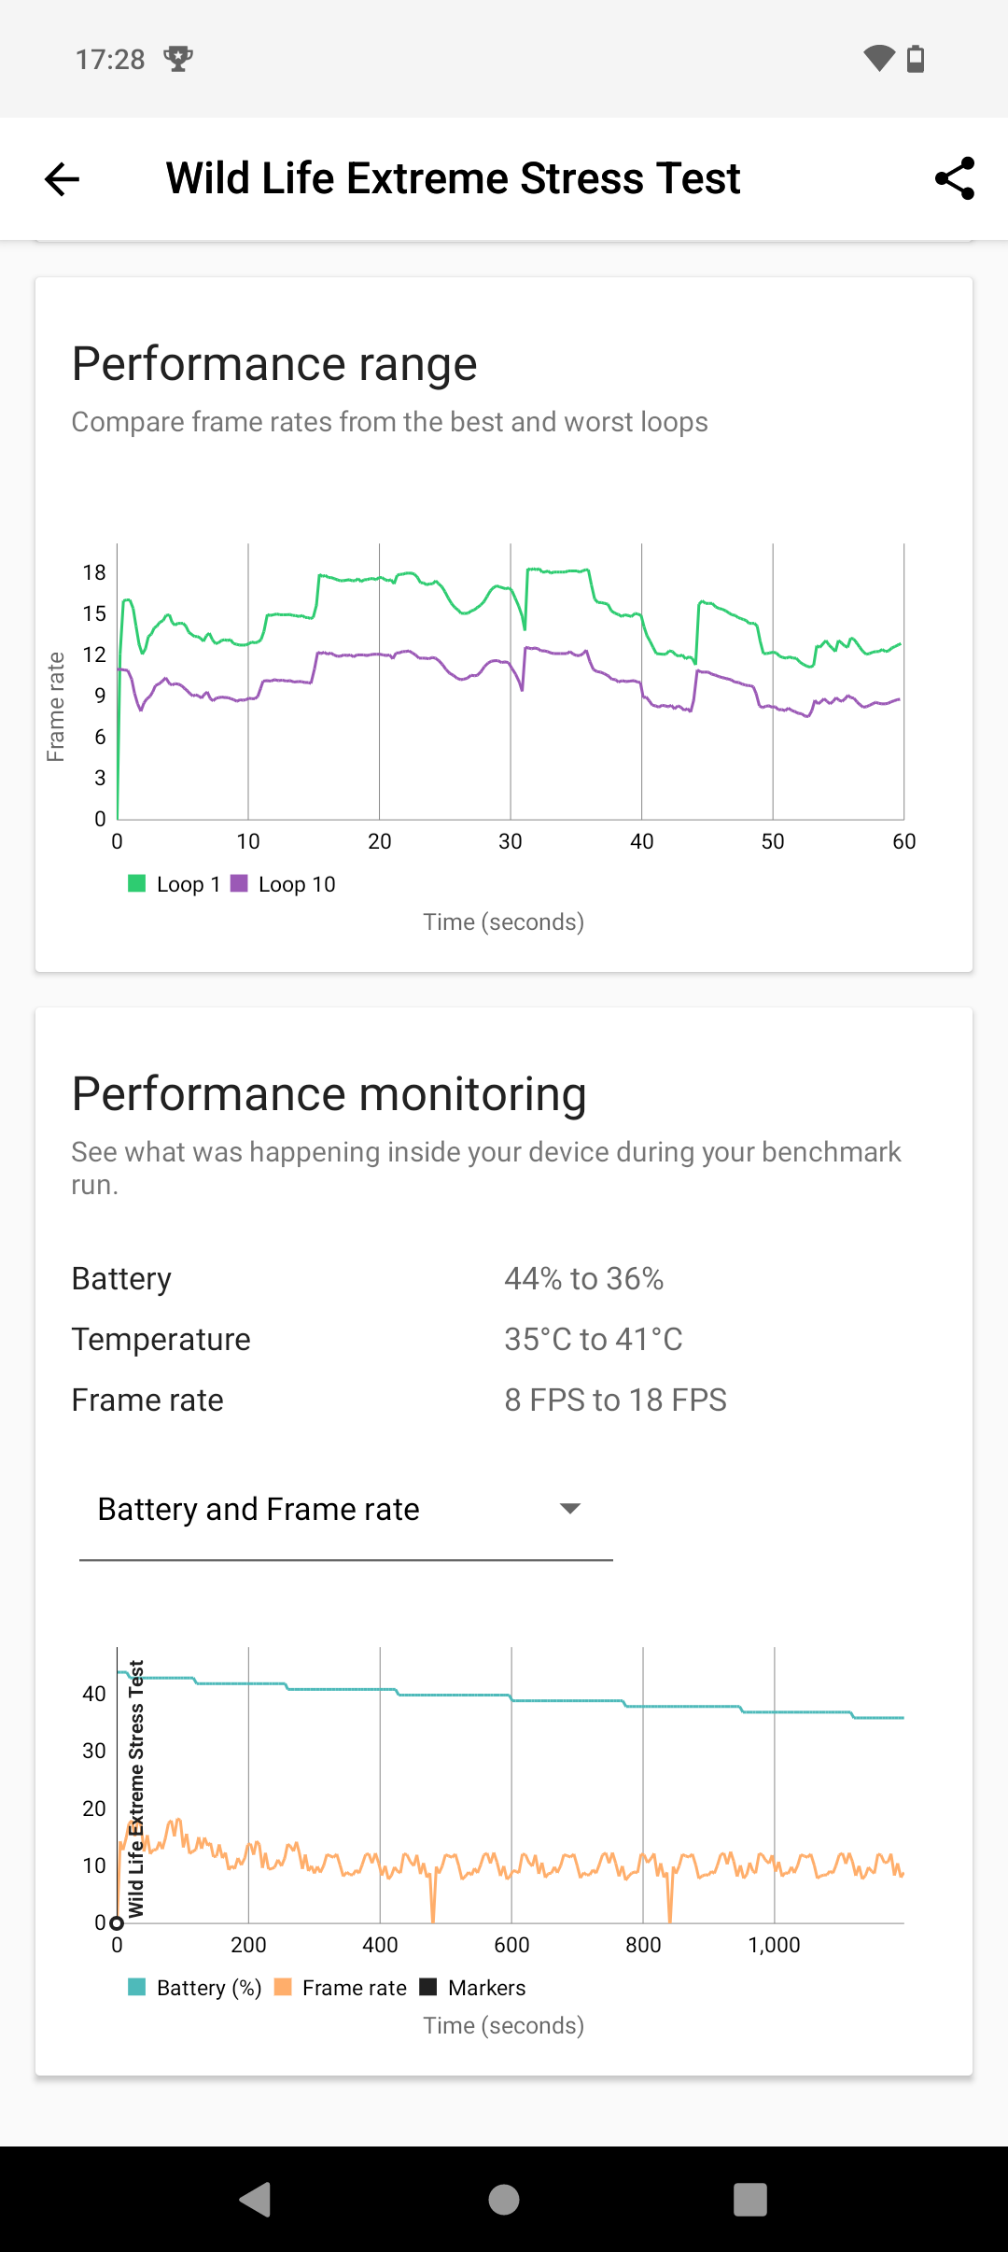1008x2252 pixels.
Task: Open the Battery and Frame rate dropdown
Action: 345,1510
